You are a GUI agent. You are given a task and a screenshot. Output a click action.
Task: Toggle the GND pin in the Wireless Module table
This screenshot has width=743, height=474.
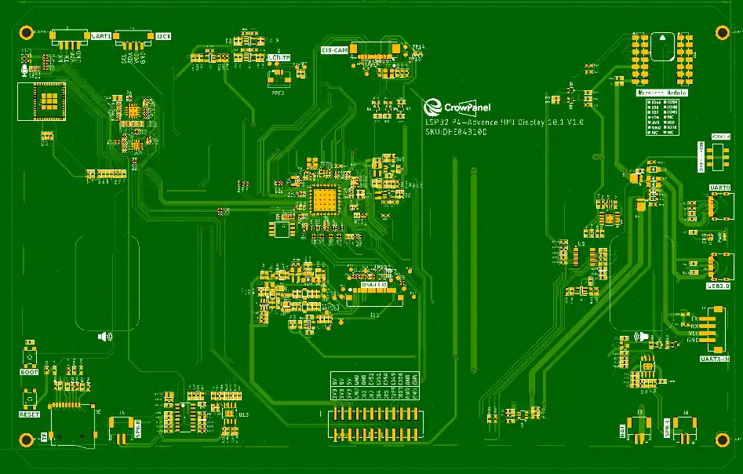pyautogui.click(x=655, y=128)
